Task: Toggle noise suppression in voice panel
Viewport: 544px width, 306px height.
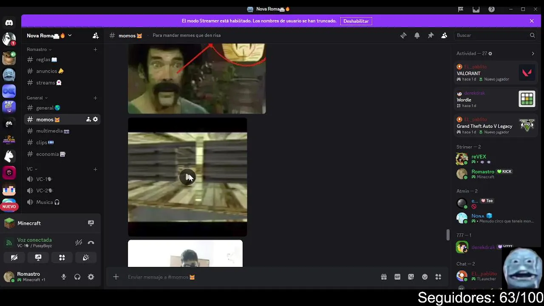Action: (x=79, y=243)
